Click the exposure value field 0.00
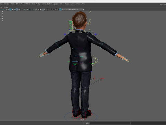 pyautogui.click(x=49, y=9)
